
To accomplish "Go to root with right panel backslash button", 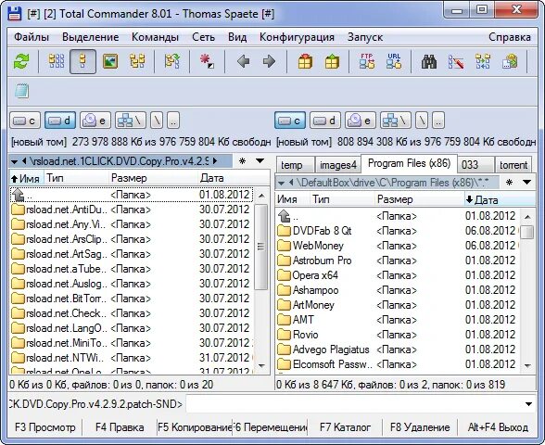I will click(x=422, y=121).
